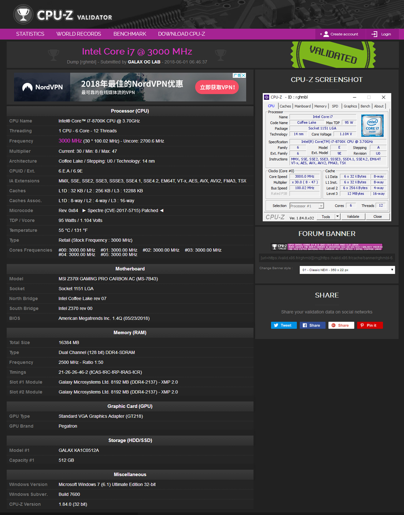Screen dimensions: 404x515
Task: Share via the Tweet button
Action: tap(284, 325)
